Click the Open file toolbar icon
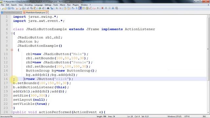The height and width of the screenshot is (118, 210). [x=5, y=8]
